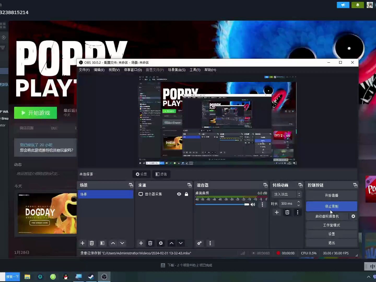The height and width of the screenshot is (282, 376).
Task: Add transition with plus icon
Action: tap(277, 212)
